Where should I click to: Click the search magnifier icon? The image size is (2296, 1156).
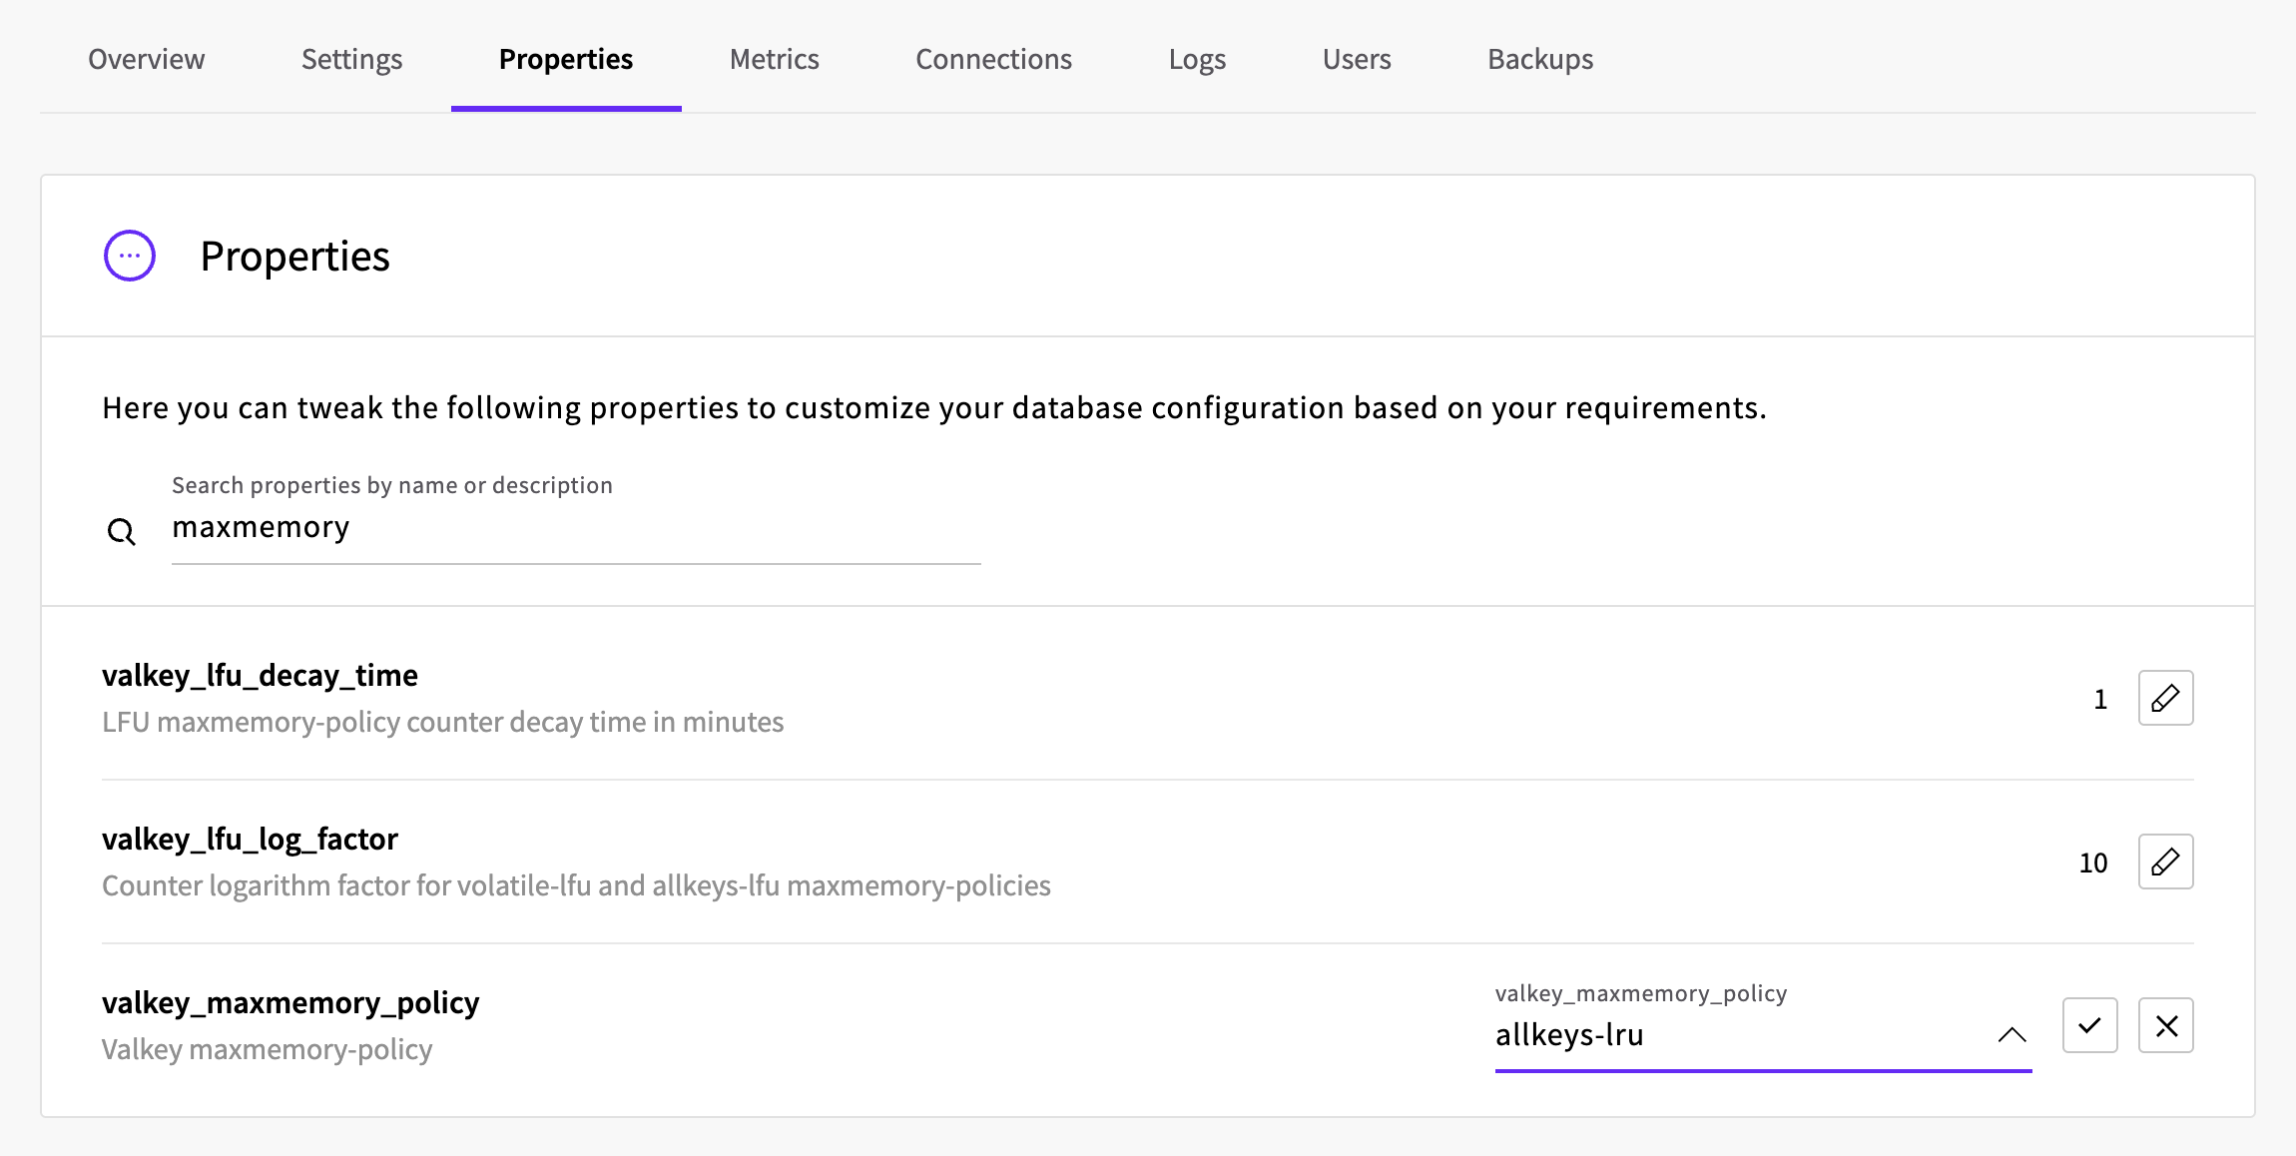122,532
